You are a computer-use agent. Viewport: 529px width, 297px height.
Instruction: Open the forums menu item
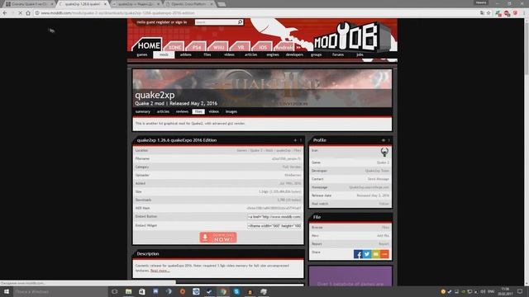tap(338, 54)
